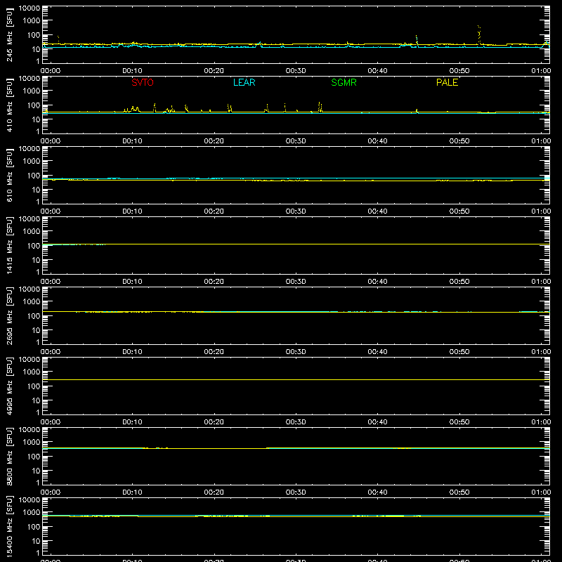562x562 pixels.
Task: Click the 00:10 time label under 8800 MHz panel
Action: (x=132, y=492)
